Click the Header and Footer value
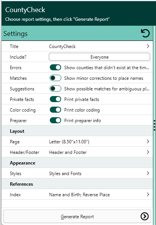 [x=68, y=152]
